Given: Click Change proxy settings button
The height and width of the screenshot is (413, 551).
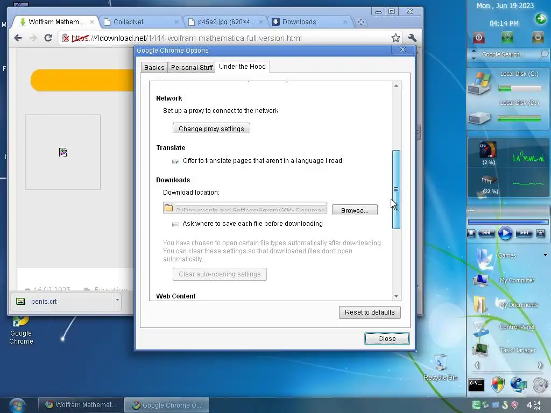Looking at the screenshot, I should [211, 129].
